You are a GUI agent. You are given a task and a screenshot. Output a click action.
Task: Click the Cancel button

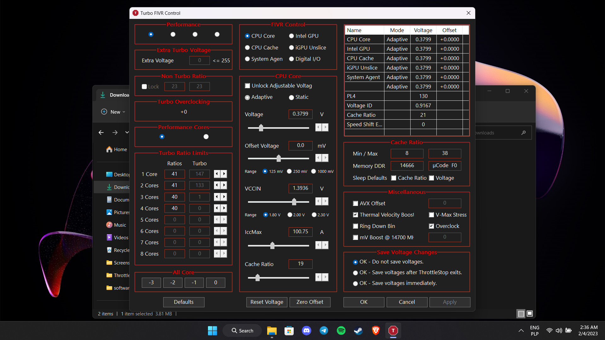[407, 302]
